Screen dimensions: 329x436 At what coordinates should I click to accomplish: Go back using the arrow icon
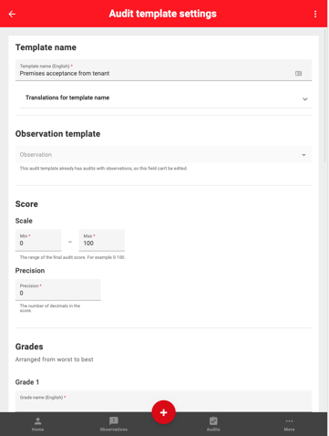point(12,14)
